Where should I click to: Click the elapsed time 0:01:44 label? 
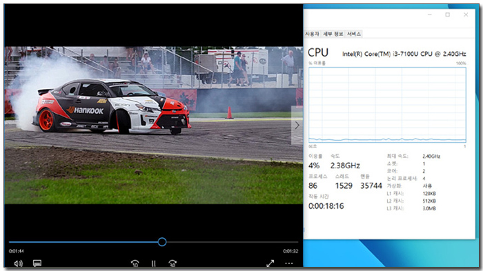pos(17,251)
